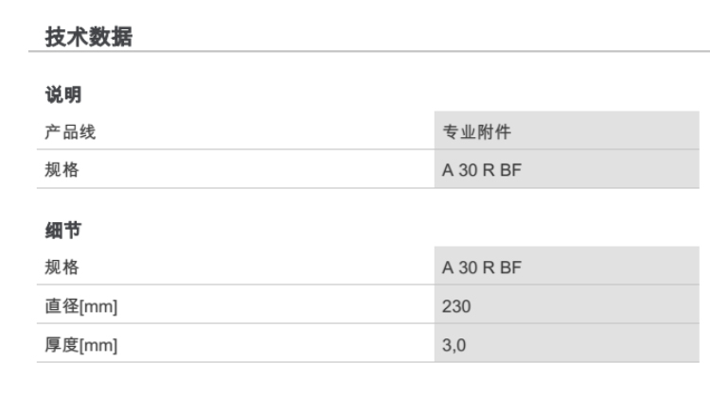Click the 细节 section heading
Screen dimensions: 710x414
(x=62, y=230)
